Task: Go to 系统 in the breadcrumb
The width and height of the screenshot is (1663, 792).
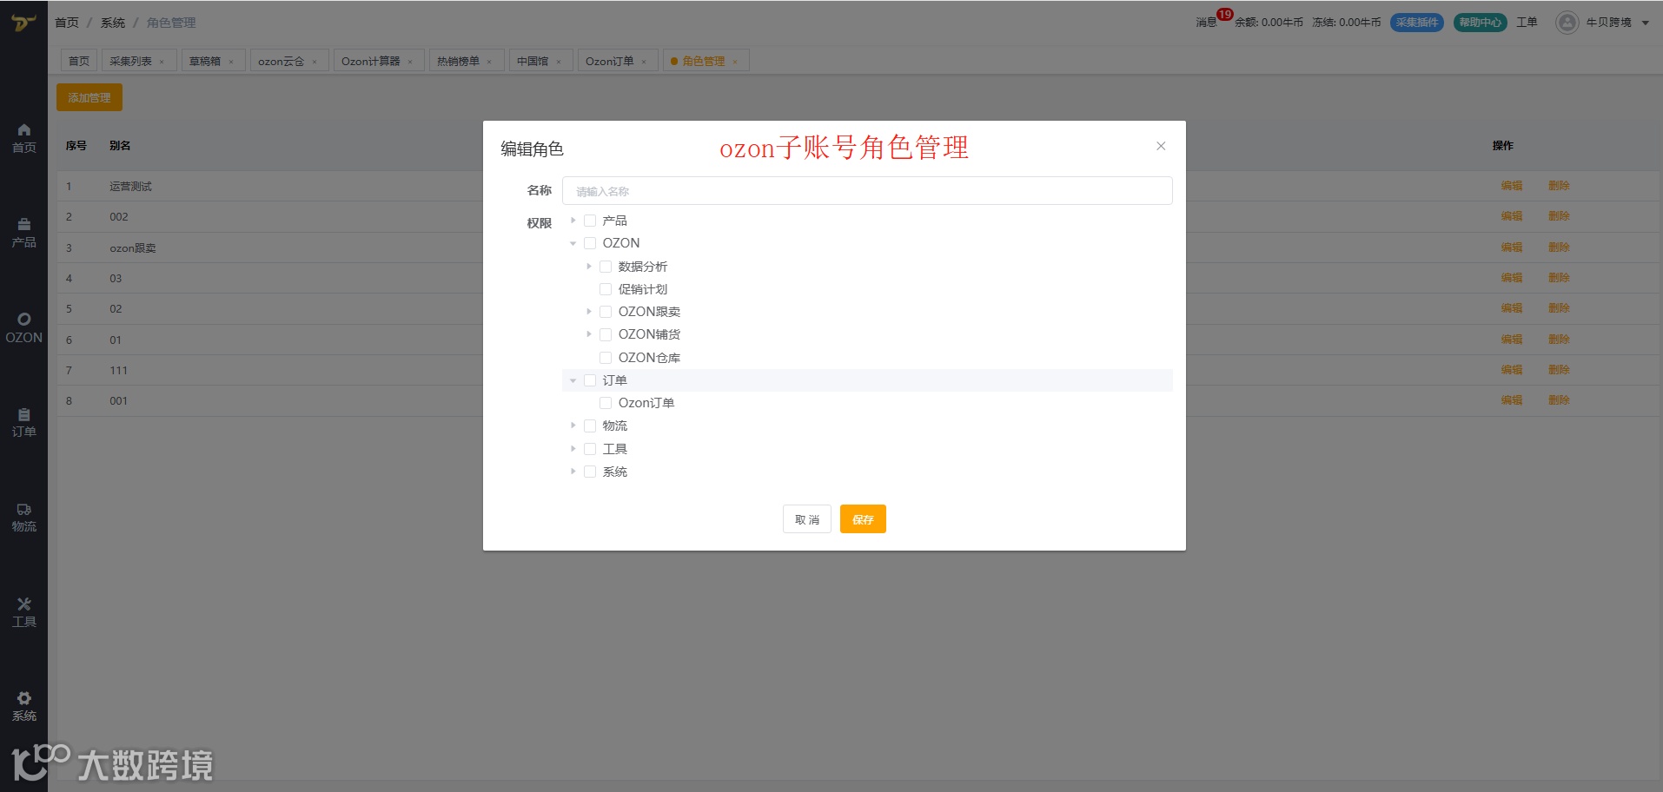Action: point(113,23)
